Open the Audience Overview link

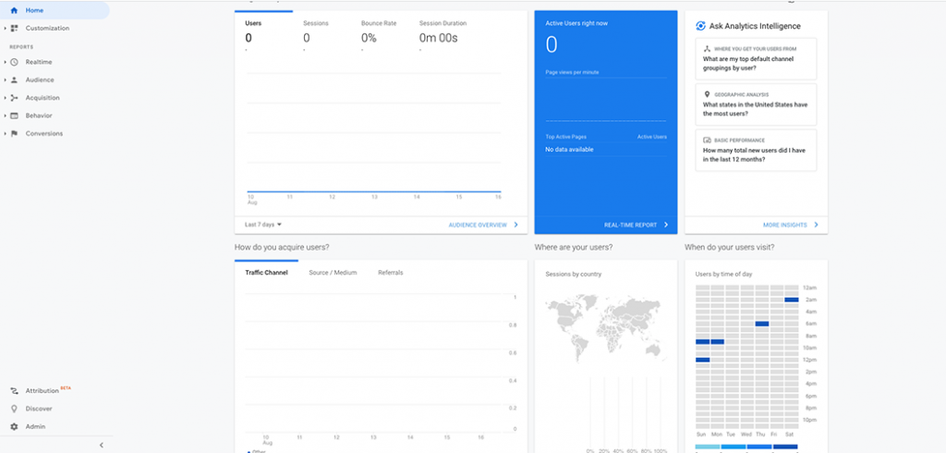coord(478,225)
